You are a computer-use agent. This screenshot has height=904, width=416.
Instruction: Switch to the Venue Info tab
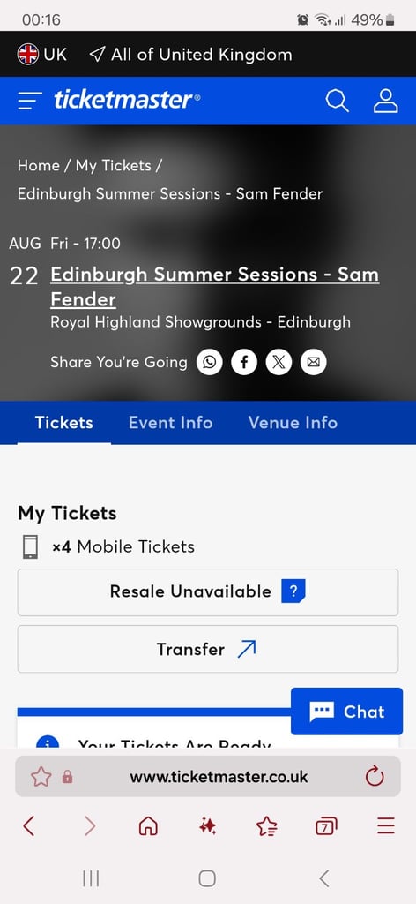[293, 423]
